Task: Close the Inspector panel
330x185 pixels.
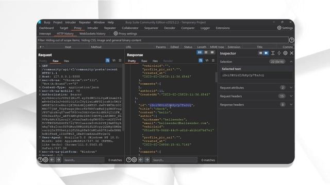Action: (291, 53)
